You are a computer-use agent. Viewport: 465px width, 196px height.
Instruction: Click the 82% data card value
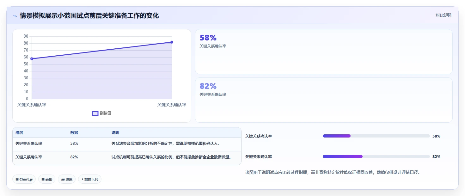(x=208, y=86)
